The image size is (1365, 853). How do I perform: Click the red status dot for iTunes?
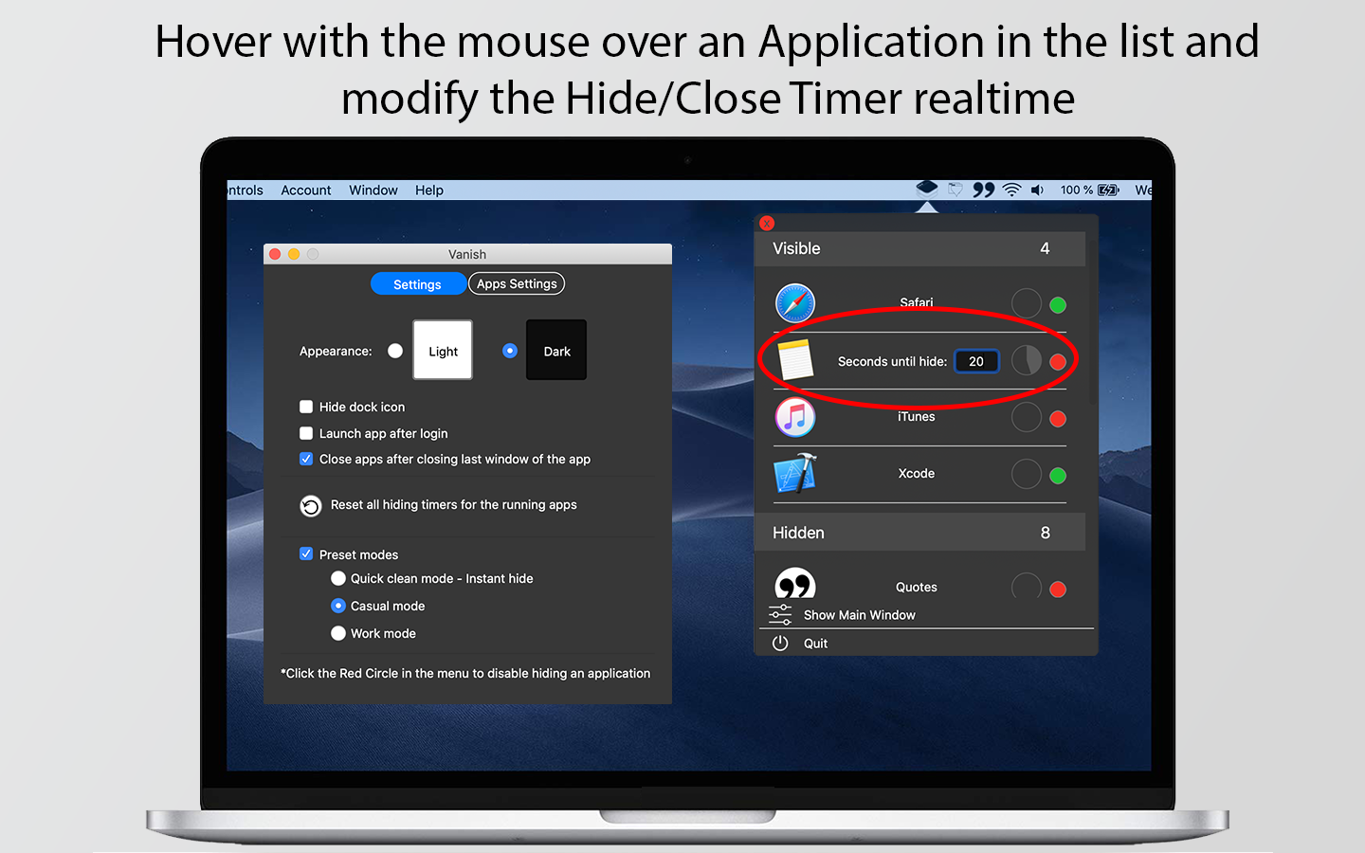pyautogui.click(x=1058, y=419)
